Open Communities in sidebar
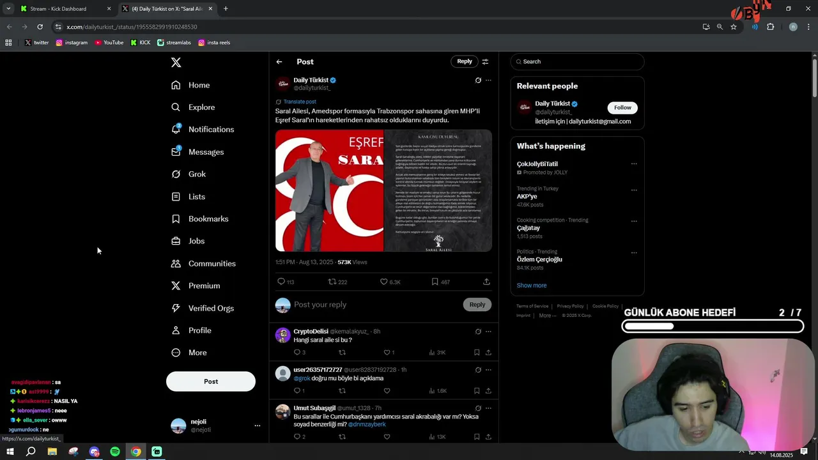The image size is (818, 460). (203, 263)
